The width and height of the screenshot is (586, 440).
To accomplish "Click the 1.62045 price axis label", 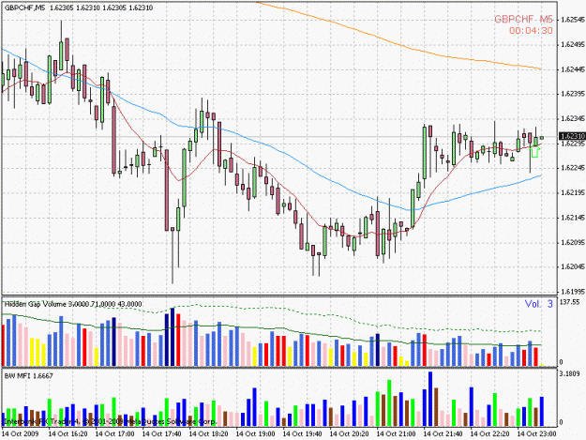I will pos(573,266).
